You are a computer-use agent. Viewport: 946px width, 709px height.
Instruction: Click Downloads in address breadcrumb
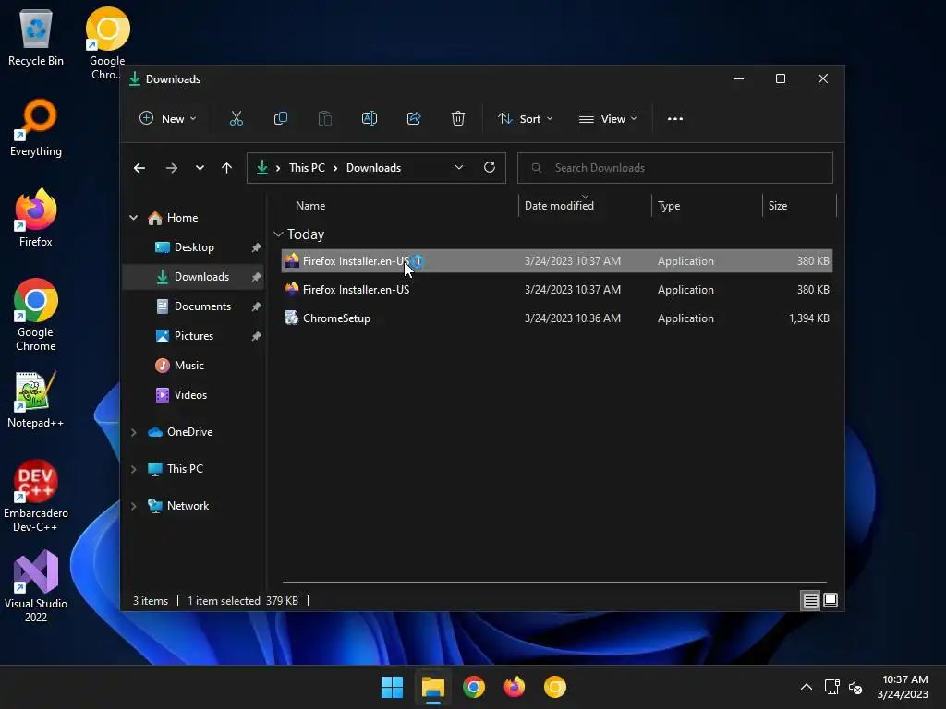[373, 168]
